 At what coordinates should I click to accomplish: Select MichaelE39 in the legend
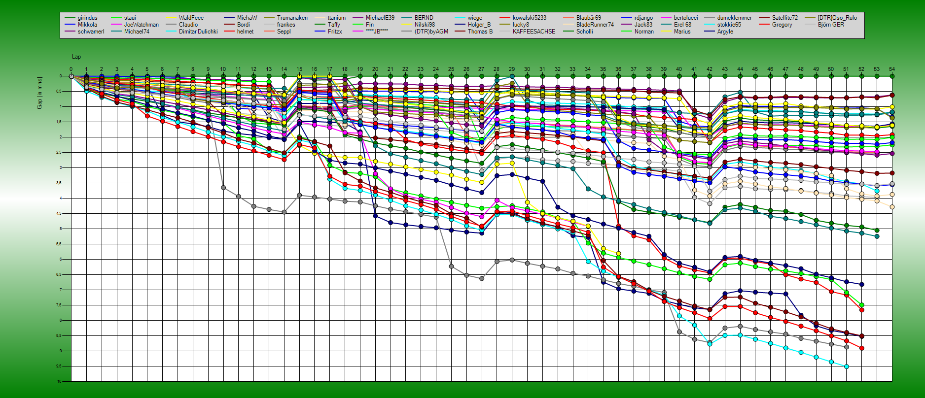380,18
